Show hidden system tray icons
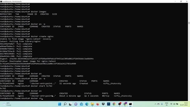Screen dimensions: 190x107 pyautogui.click(x=155, y=104)
